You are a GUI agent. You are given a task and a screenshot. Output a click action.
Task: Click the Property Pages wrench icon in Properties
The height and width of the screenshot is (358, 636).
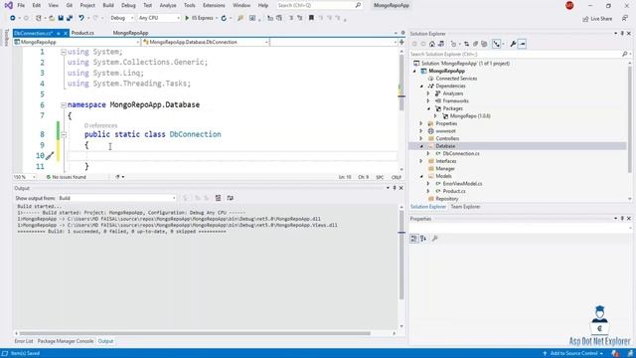pyautogui.click(x=435, y=239)
